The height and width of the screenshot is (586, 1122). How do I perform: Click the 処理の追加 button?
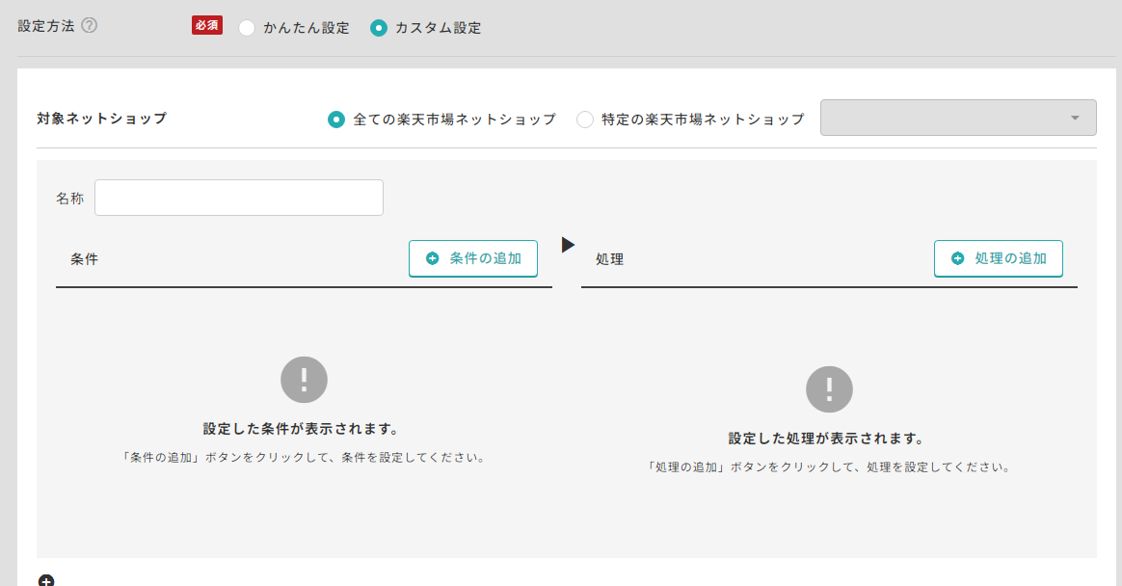999,258
